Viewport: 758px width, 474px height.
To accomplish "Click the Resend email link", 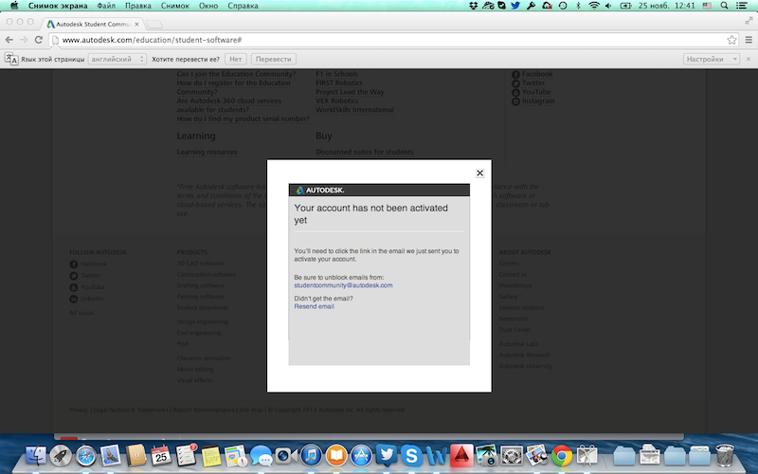I will point(314,306).
